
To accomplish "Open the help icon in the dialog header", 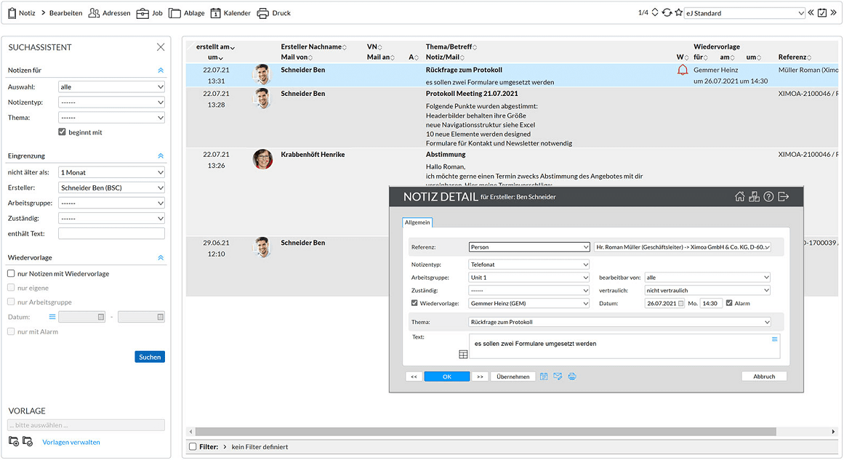I will [768, 196].
